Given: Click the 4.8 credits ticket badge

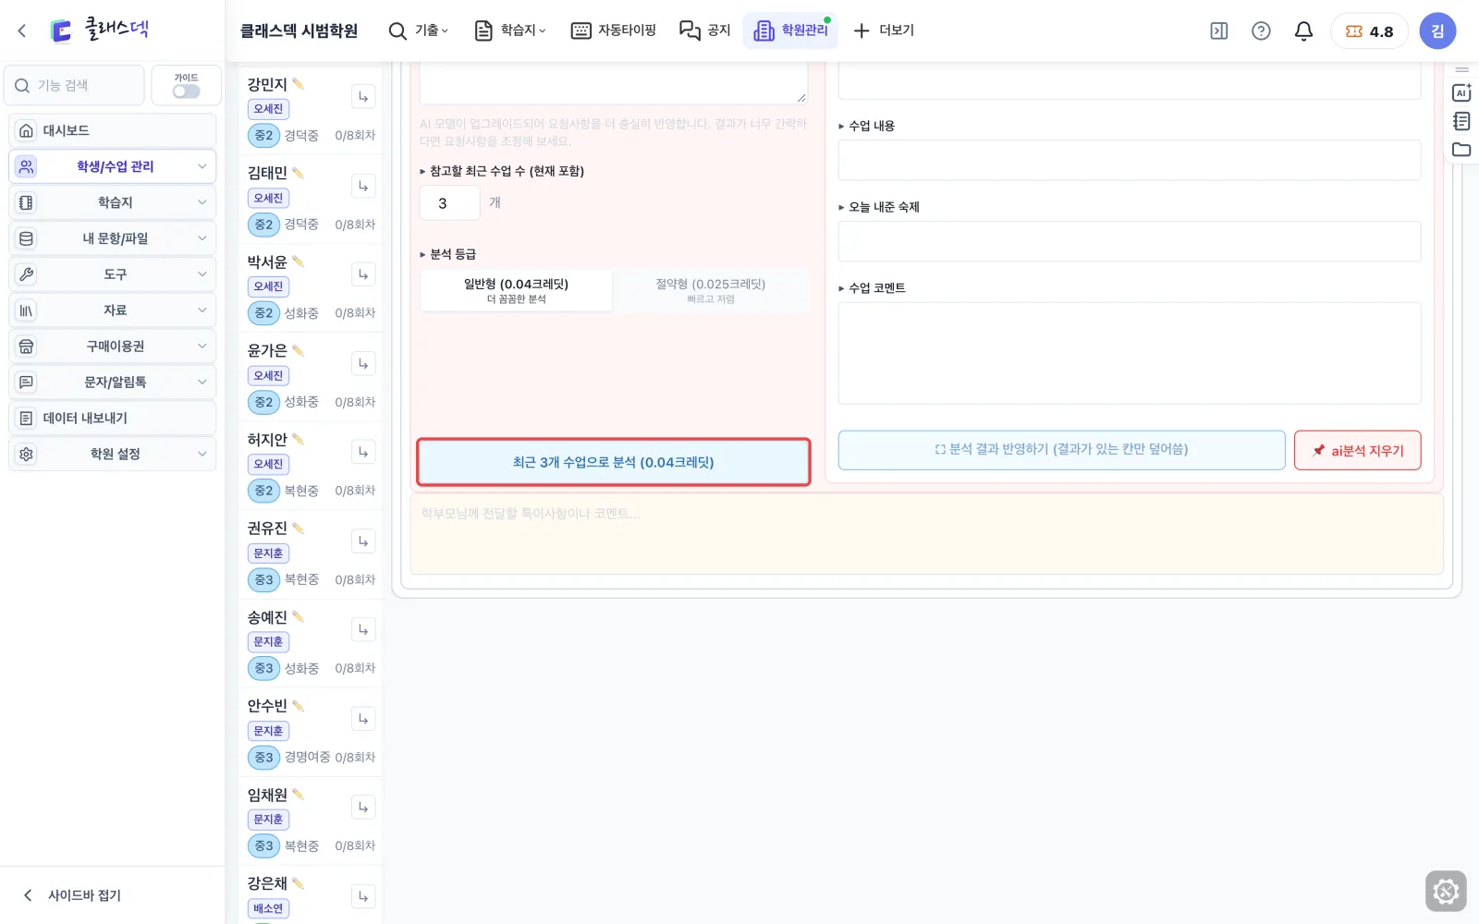Looking at the screenshot, I should (x=1369, y=31).
